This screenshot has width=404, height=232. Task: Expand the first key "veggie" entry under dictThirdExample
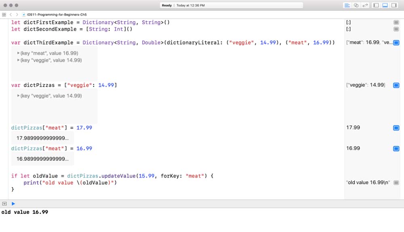(x=19, y=60)
